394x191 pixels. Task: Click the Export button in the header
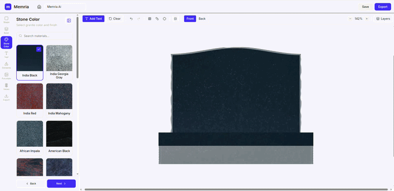click(383, 7)
